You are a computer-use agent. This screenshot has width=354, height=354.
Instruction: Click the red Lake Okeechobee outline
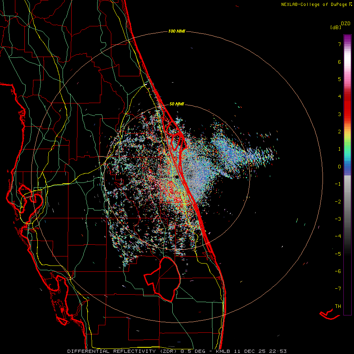(163, 279)
